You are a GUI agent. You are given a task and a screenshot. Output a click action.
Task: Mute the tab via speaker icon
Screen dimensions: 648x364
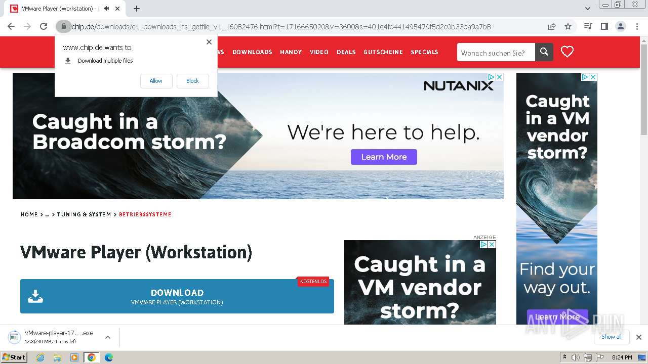tap(106, 9)
